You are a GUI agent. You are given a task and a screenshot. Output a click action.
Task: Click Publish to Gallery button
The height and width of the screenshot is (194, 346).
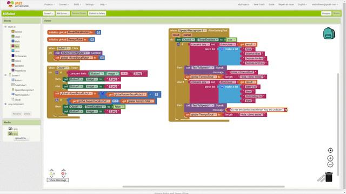[x=97, y=13]
